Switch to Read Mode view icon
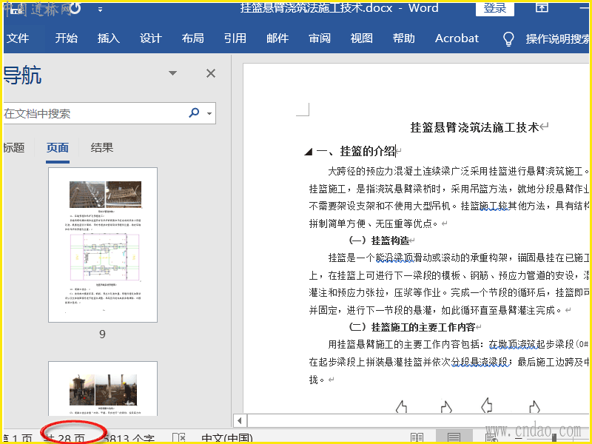 (417, 438)
